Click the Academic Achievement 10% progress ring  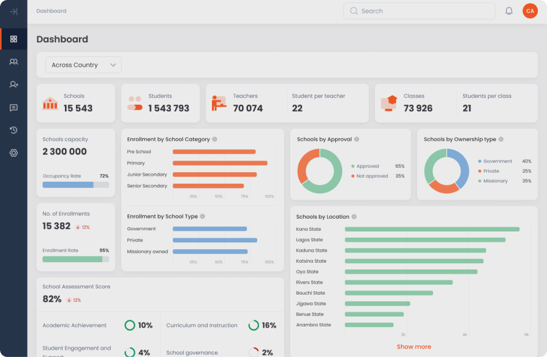[x=130, y=325]
